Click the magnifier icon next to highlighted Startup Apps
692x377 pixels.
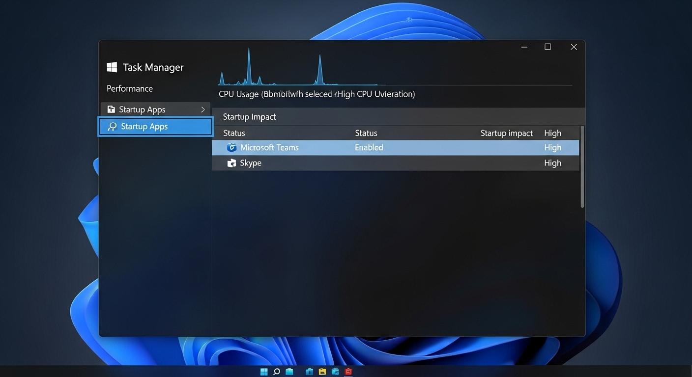[x=112, y=126]
